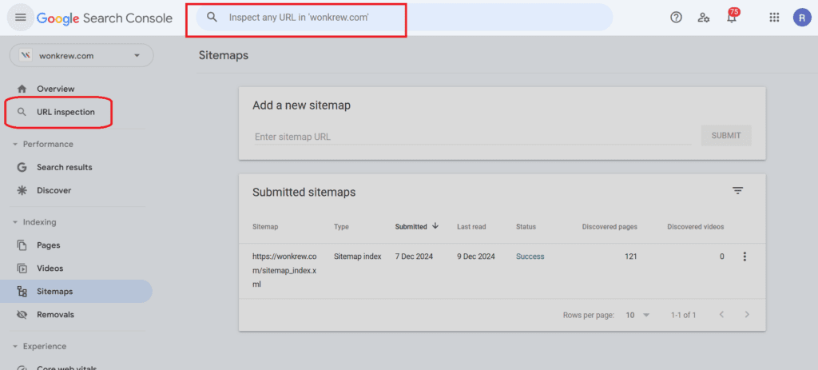Open the filter icon for submitted sitemaps
The image size is (818, 370).
[x=737, y=190]
